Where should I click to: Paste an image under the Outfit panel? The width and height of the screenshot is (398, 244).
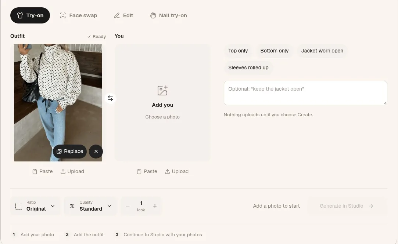(x=43, y=172)
